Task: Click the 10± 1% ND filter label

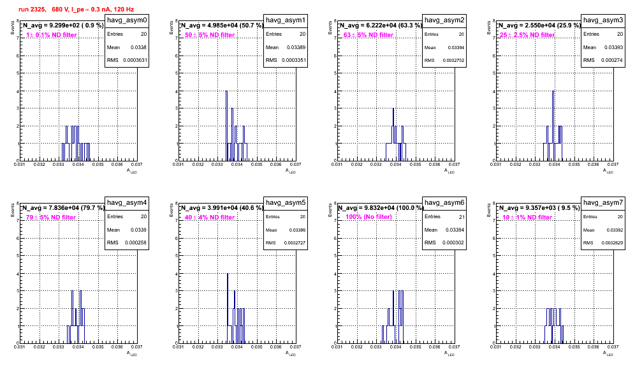Action: pos(527,218)
